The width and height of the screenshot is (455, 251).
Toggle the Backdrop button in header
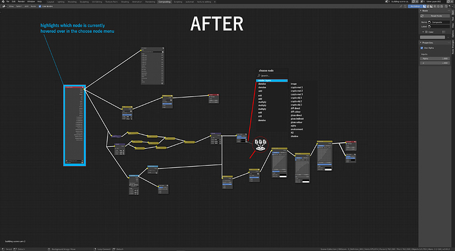click(x=414, y=6)
